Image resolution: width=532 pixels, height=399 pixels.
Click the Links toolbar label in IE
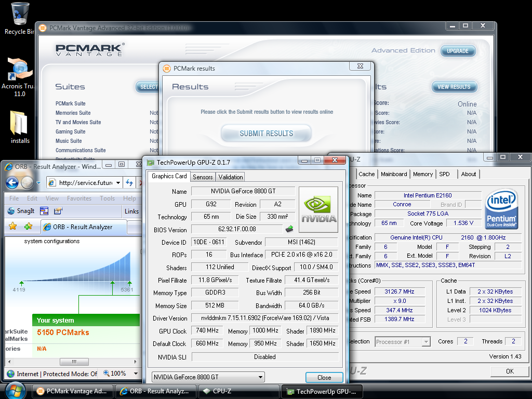[x=131, y=211]
